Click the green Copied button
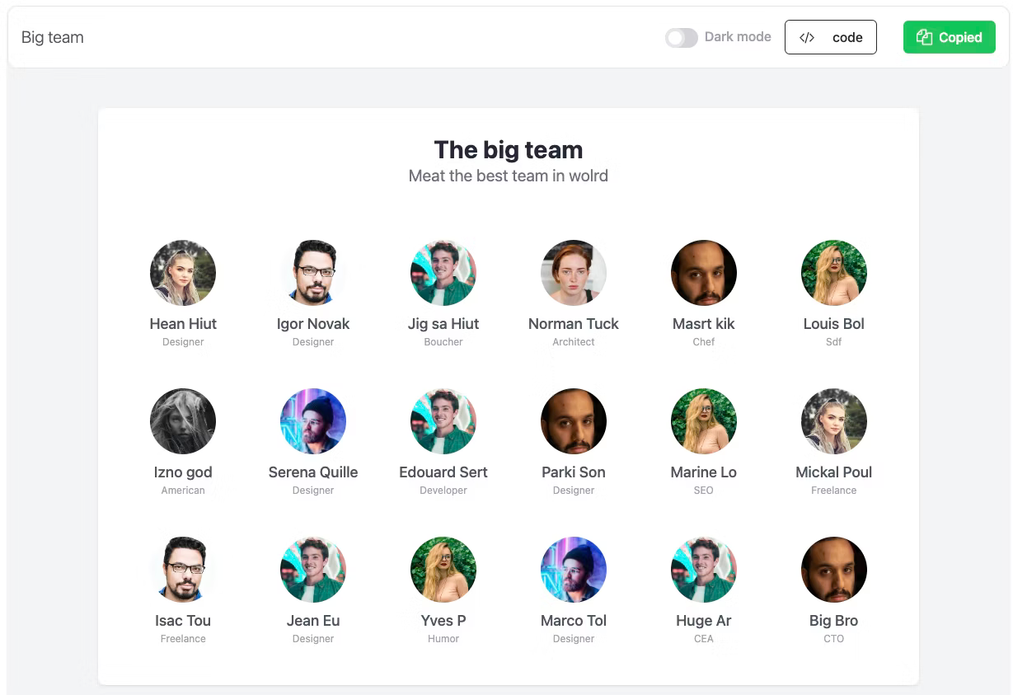1013x695 pixels. pos(950,37)
